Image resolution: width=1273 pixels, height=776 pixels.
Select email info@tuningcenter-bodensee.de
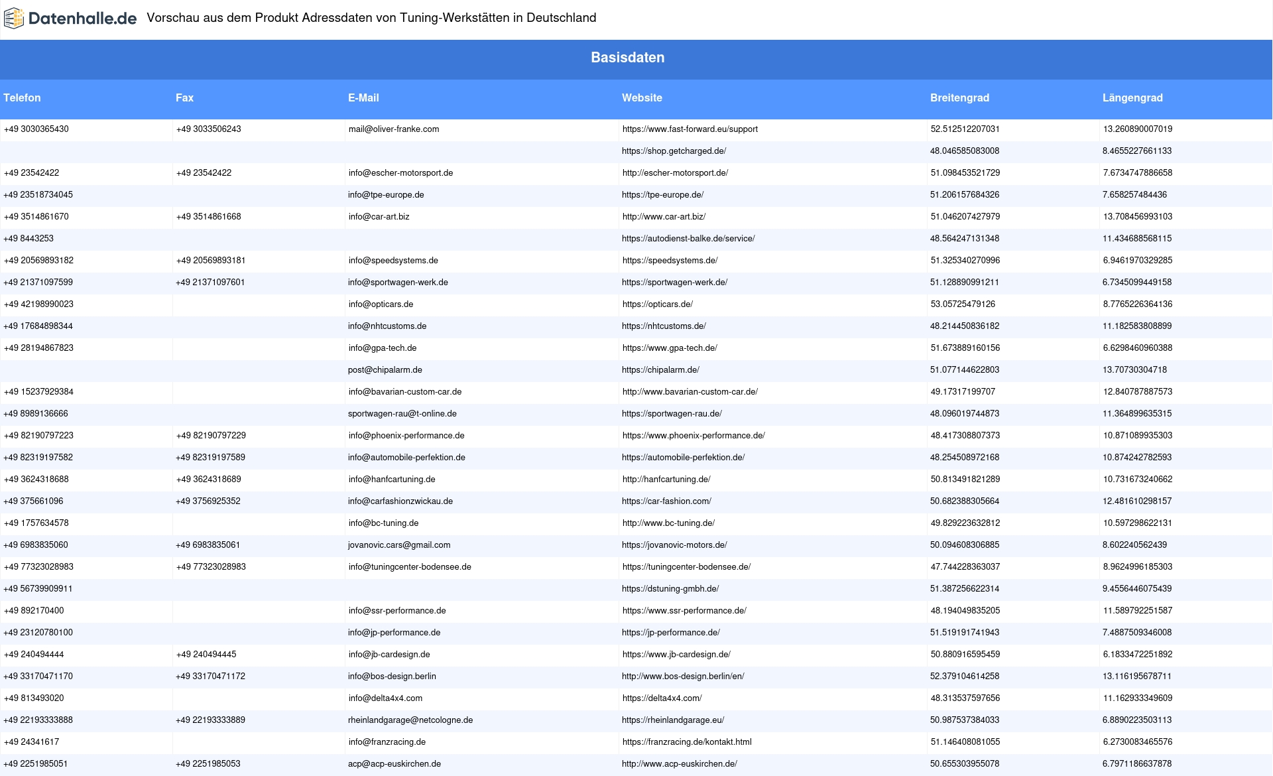(x=410, y=567)
